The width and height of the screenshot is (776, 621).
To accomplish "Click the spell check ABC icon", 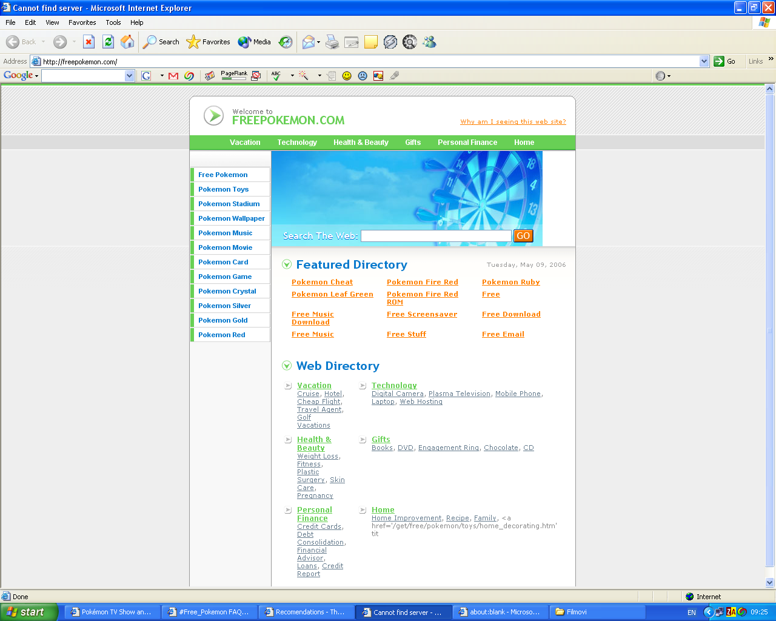I will [x=276, y=76].
